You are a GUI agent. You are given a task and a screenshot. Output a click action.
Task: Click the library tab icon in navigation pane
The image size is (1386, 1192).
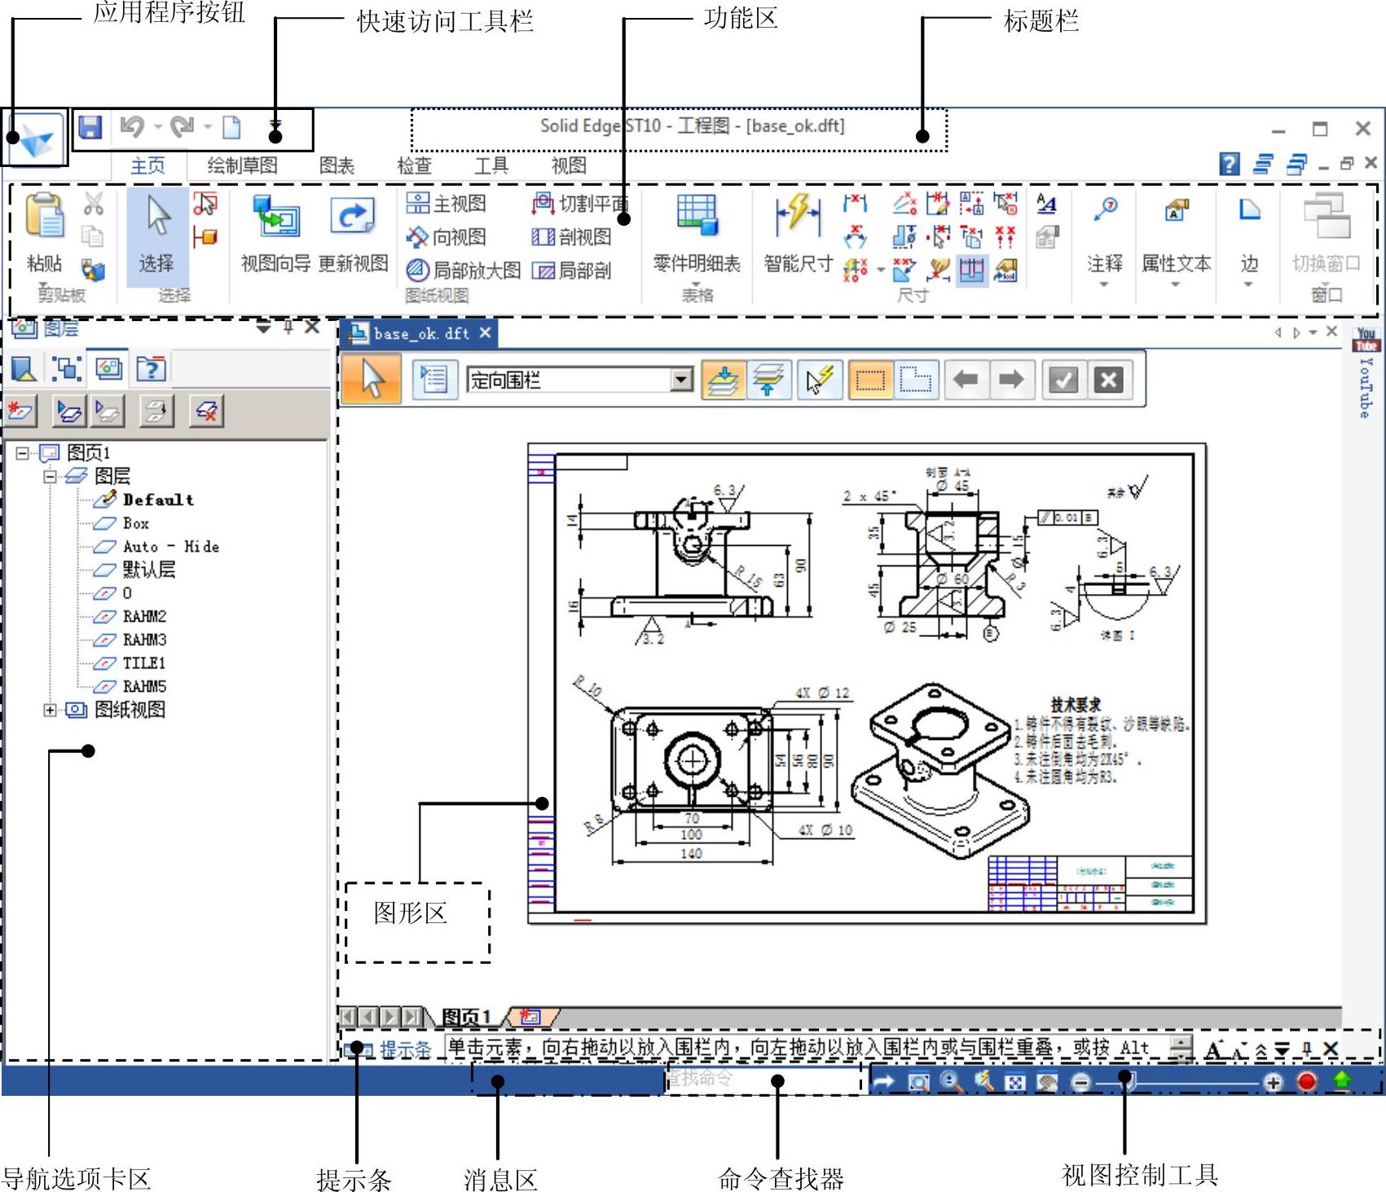tap(24, 368)
